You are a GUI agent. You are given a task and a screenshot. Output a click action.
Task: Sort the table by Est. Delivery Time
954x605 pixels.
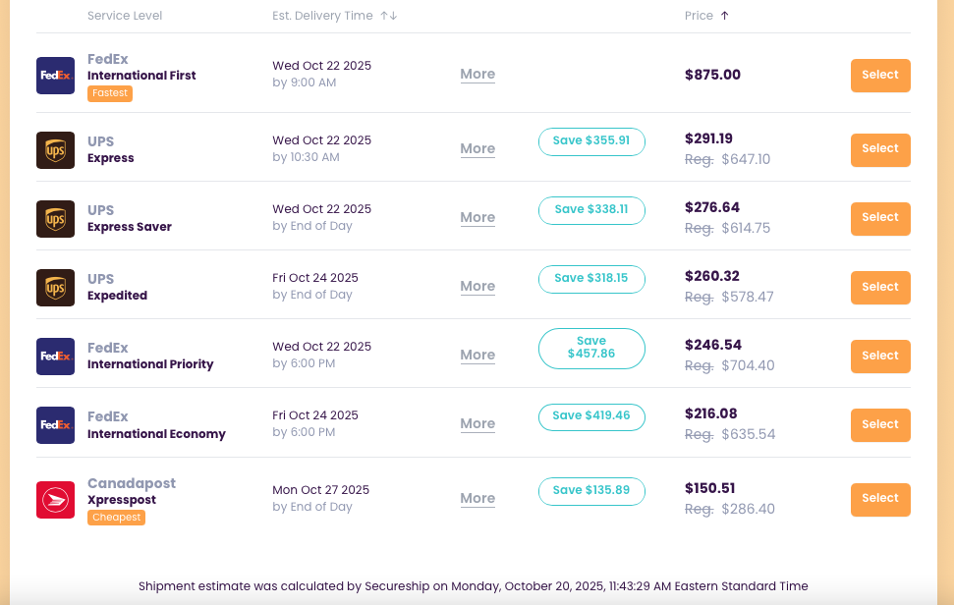[x=321, y=16]
